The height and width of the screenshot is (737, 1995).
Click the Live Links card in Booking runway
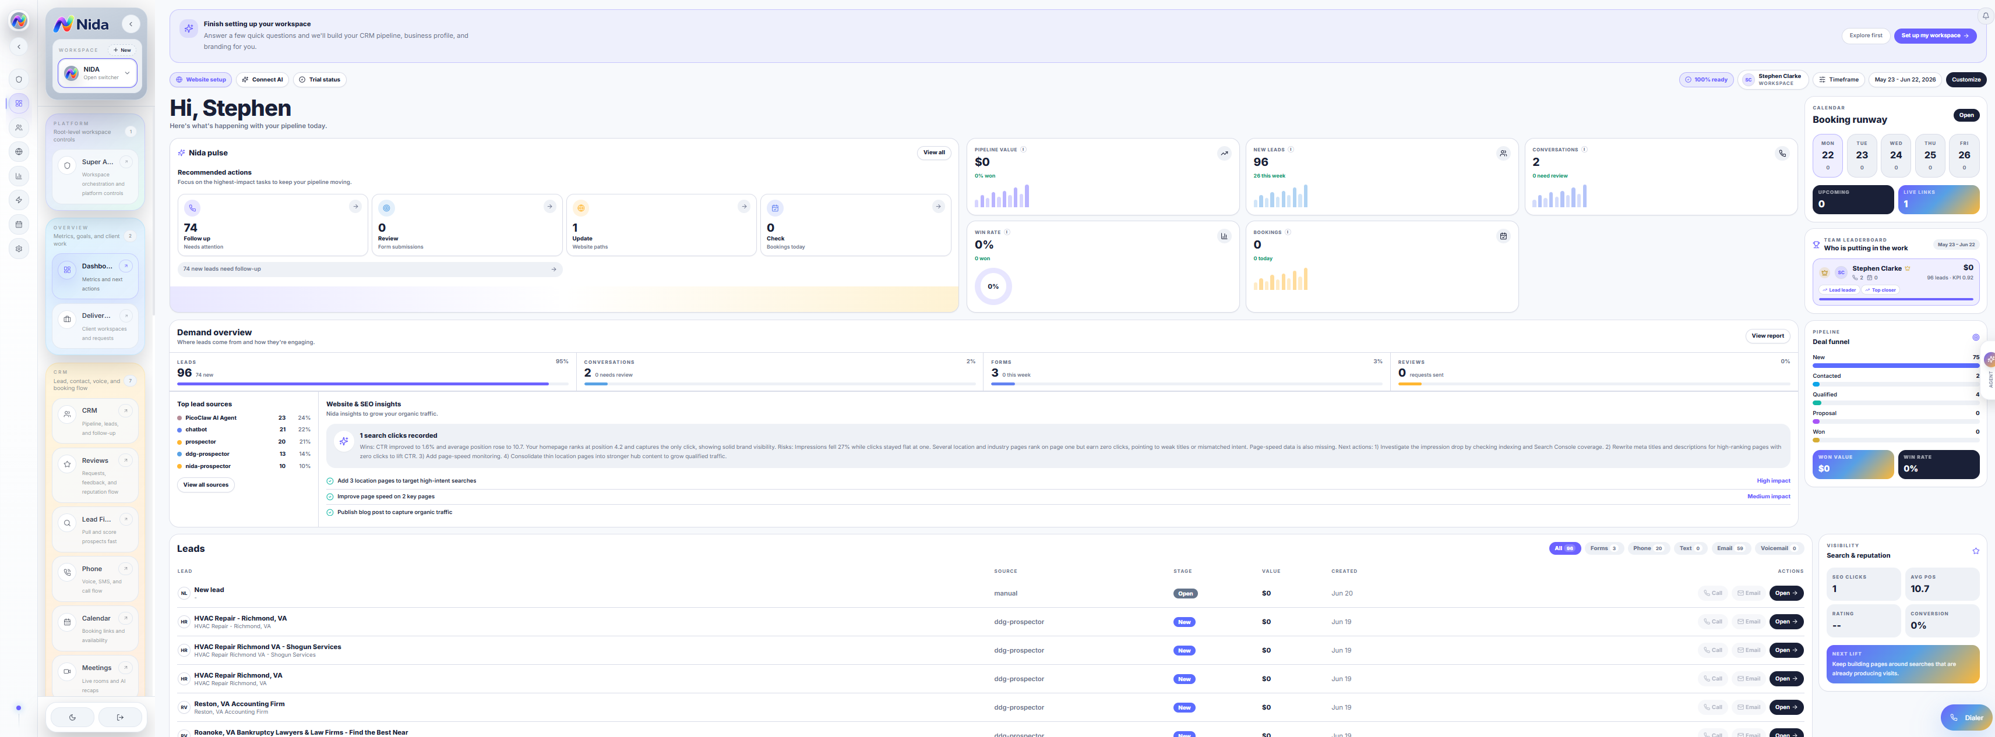(x=1938, y=199)
